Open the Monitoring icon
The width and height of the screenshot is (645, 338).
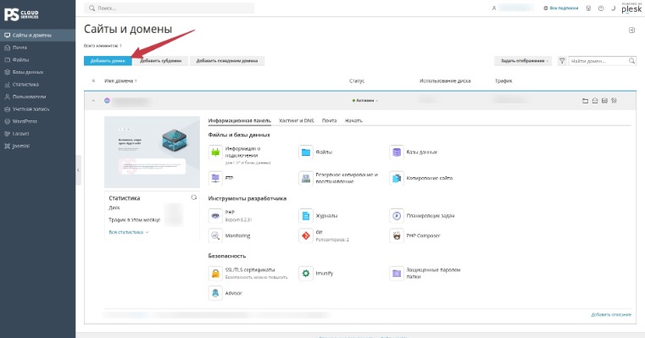(x=215, y=235)
